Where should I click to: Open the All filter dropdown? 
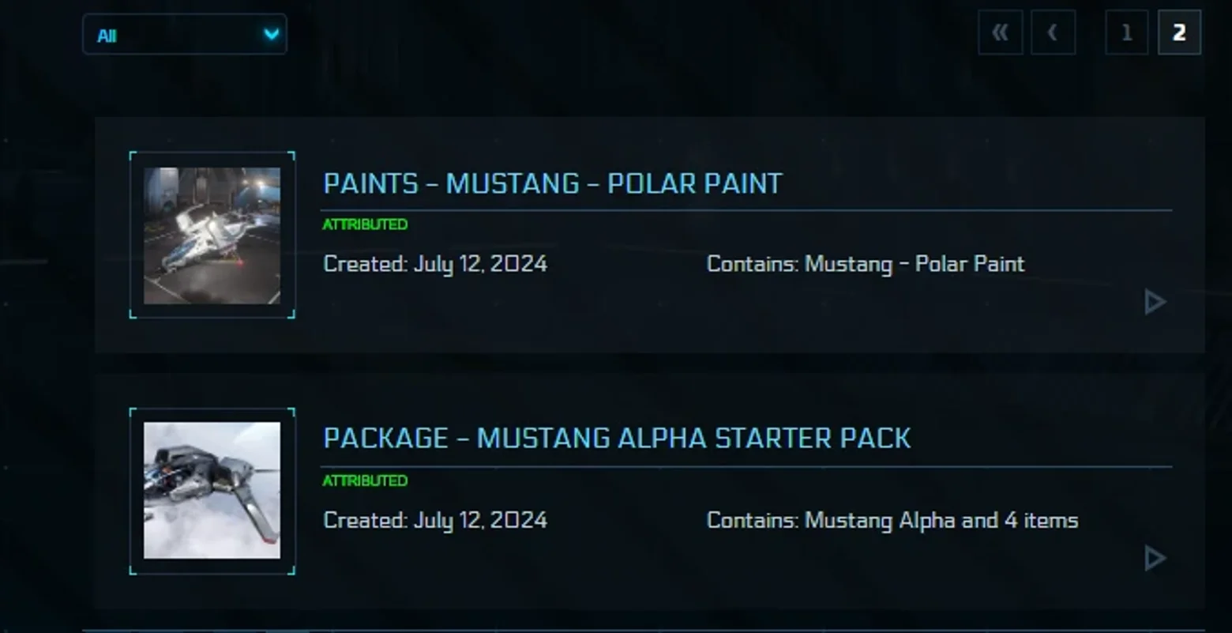click(x=185, y=35)
